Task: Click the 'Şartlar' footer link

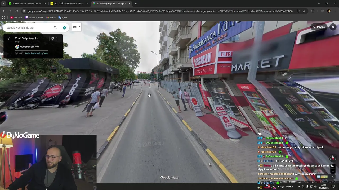Action: coord(314,182)
